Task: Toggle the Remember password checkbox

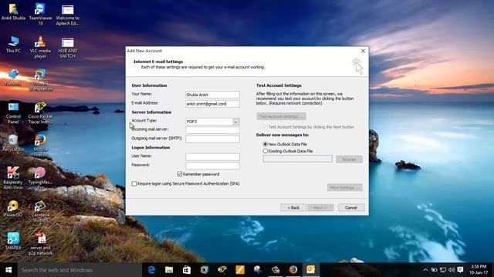Action: click(180, 174)
